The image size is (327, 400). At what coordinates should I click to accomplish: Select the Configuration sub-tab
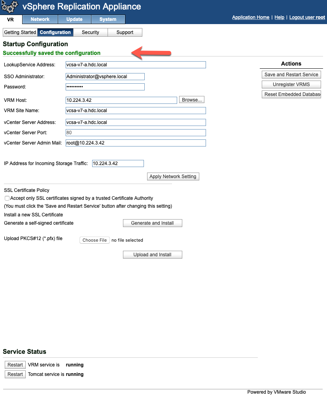click(x=55, y=32)
